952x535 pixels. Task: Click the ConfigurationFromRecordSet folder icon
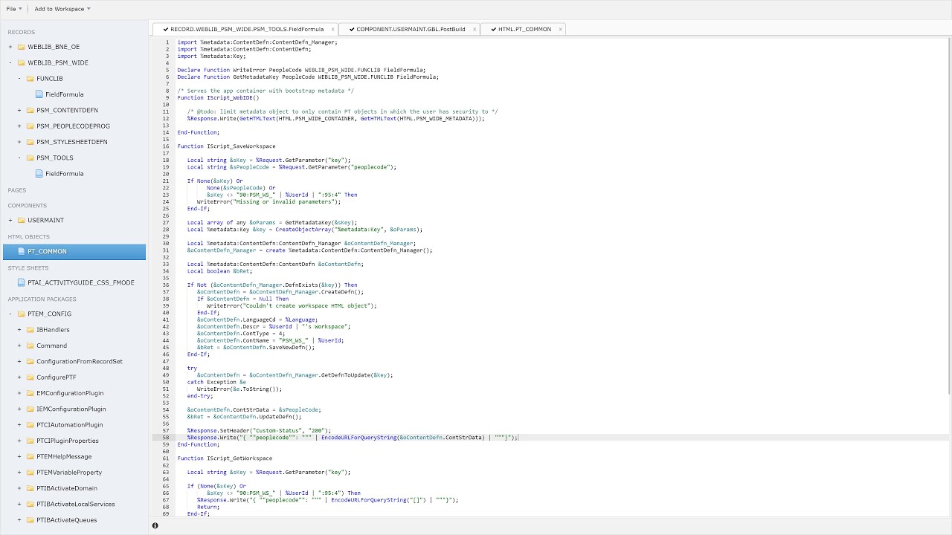pos(30,361)
